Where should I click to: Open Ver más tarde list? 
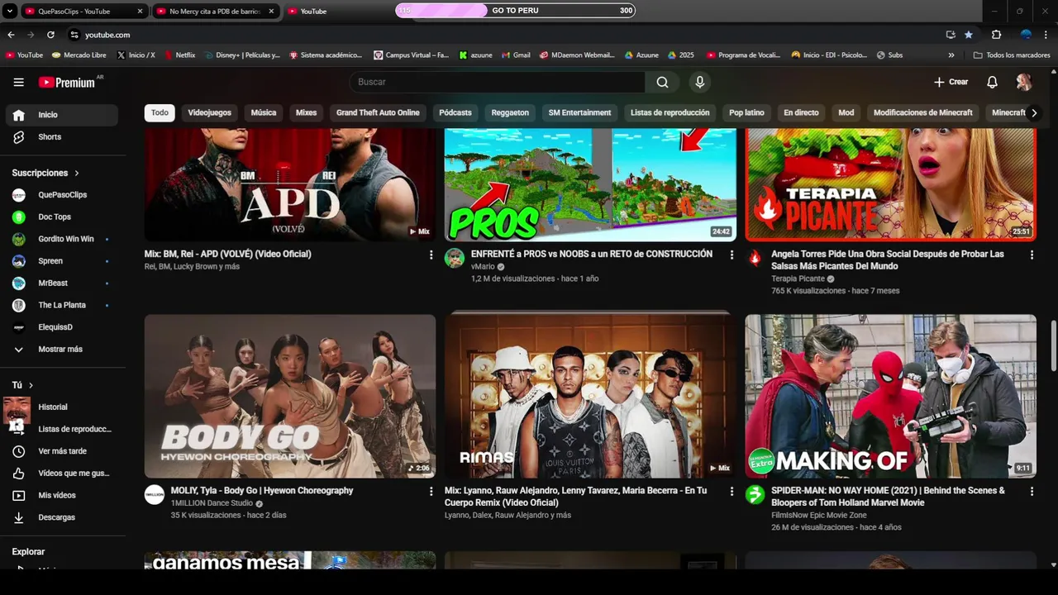[62, 451]
